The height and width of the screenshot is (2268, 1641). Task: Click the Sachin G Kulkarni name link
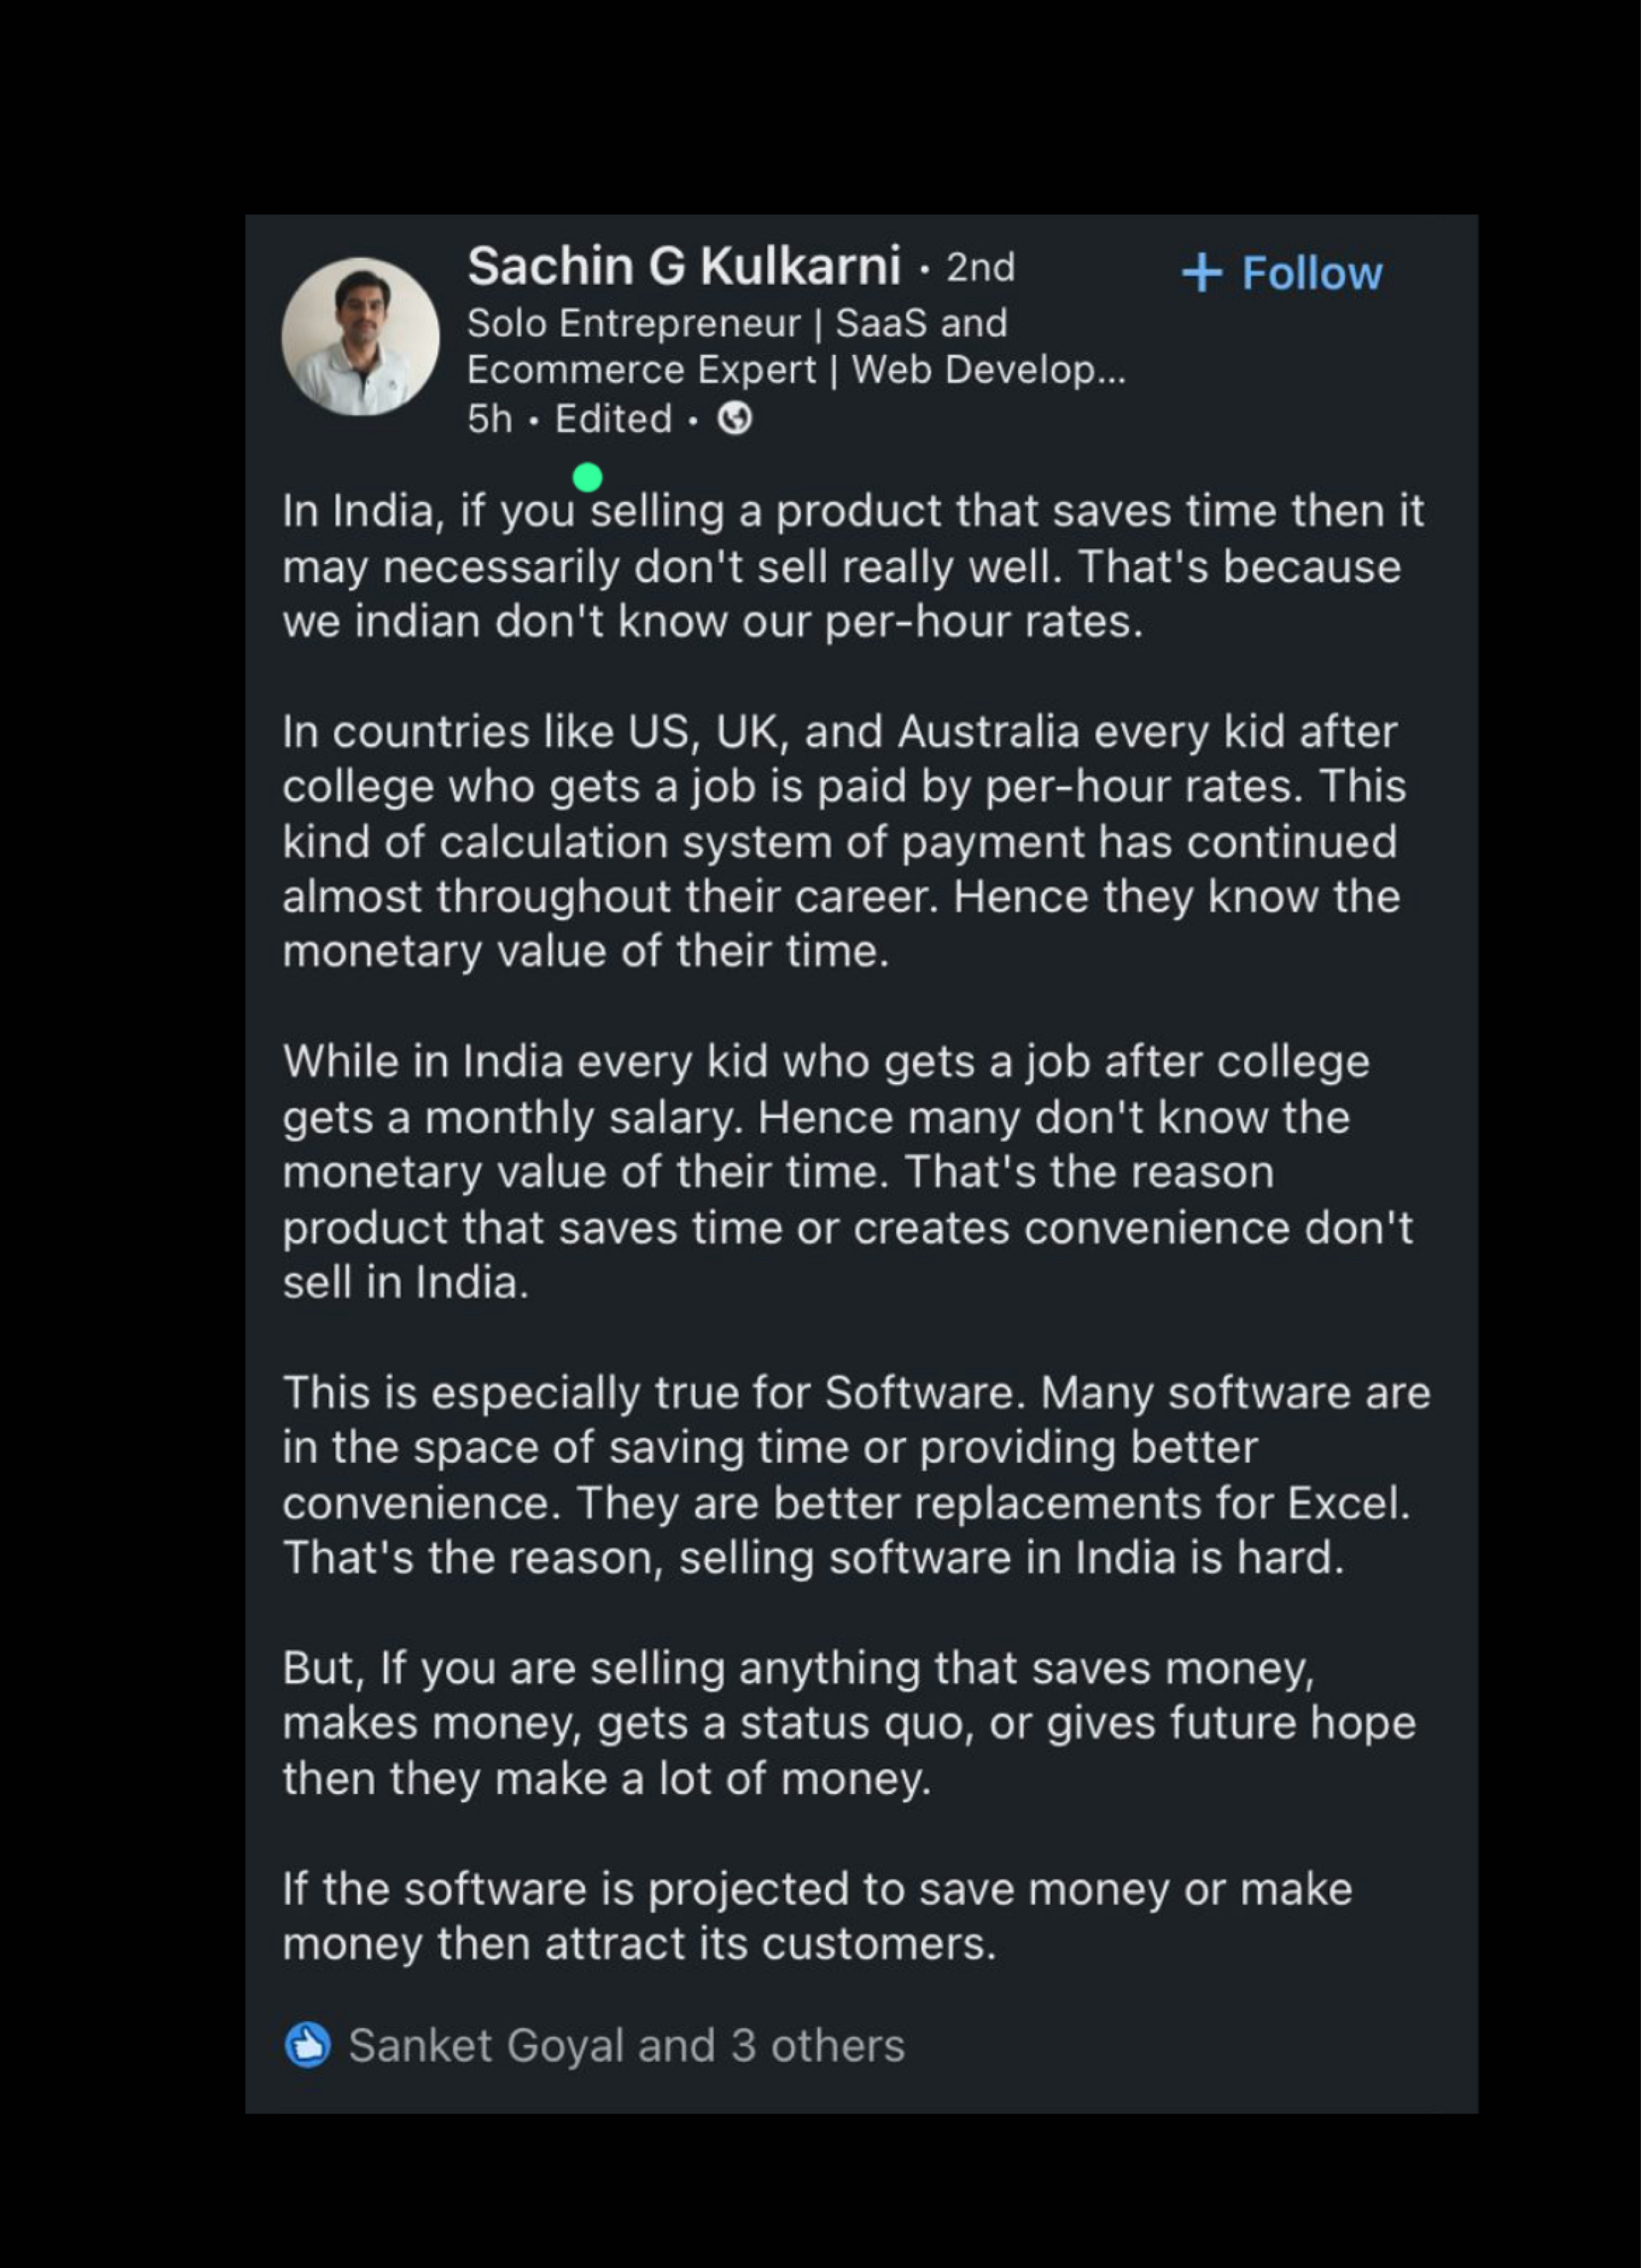pos(684,267)
